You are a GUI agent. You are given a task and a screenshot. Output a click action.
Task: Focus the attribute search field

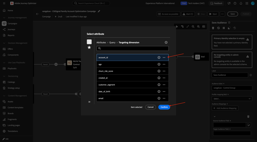(x=132, y=48)
